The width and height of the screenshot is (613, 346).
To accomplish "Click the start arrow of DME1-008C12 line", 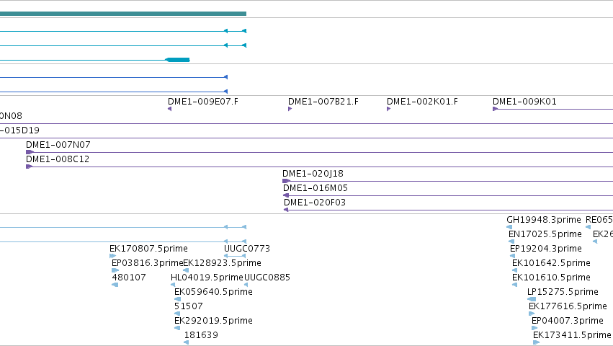I will 29,167.
